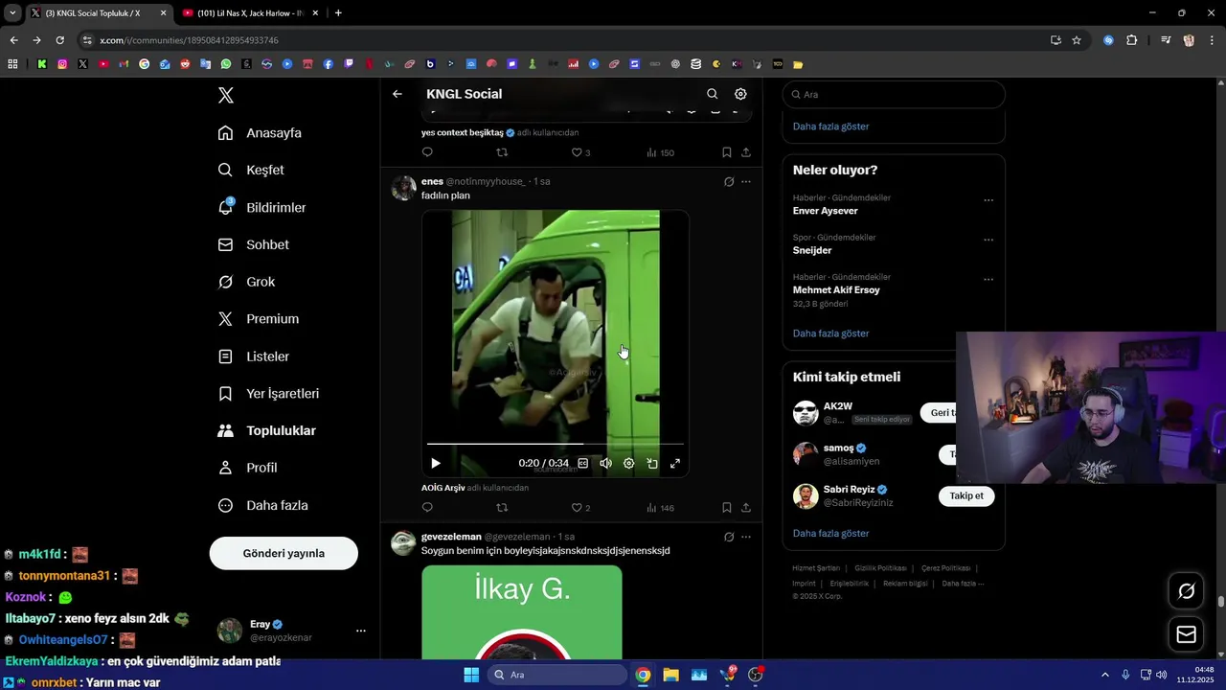Open Bildirimler notifications
The height and width of the screenshot is (690, 1226).
[262, 207]
